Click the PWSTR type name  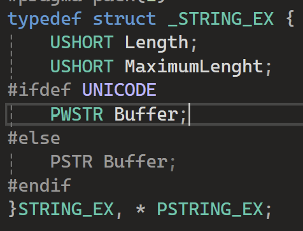pyautogui.click(x=76, y=114)
